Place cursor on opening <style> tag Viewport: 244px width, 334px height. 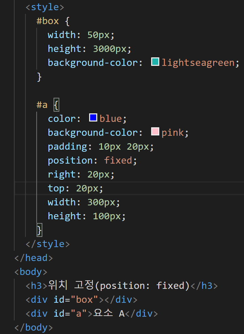45,7
